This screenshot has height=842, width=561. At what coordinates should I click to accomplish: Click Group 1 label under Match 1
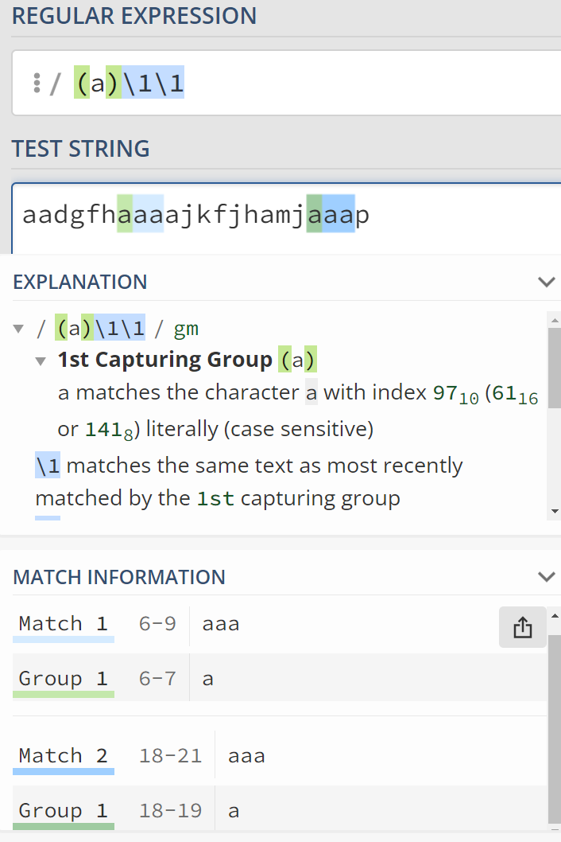pyautogui.click(x=63, y=679)
